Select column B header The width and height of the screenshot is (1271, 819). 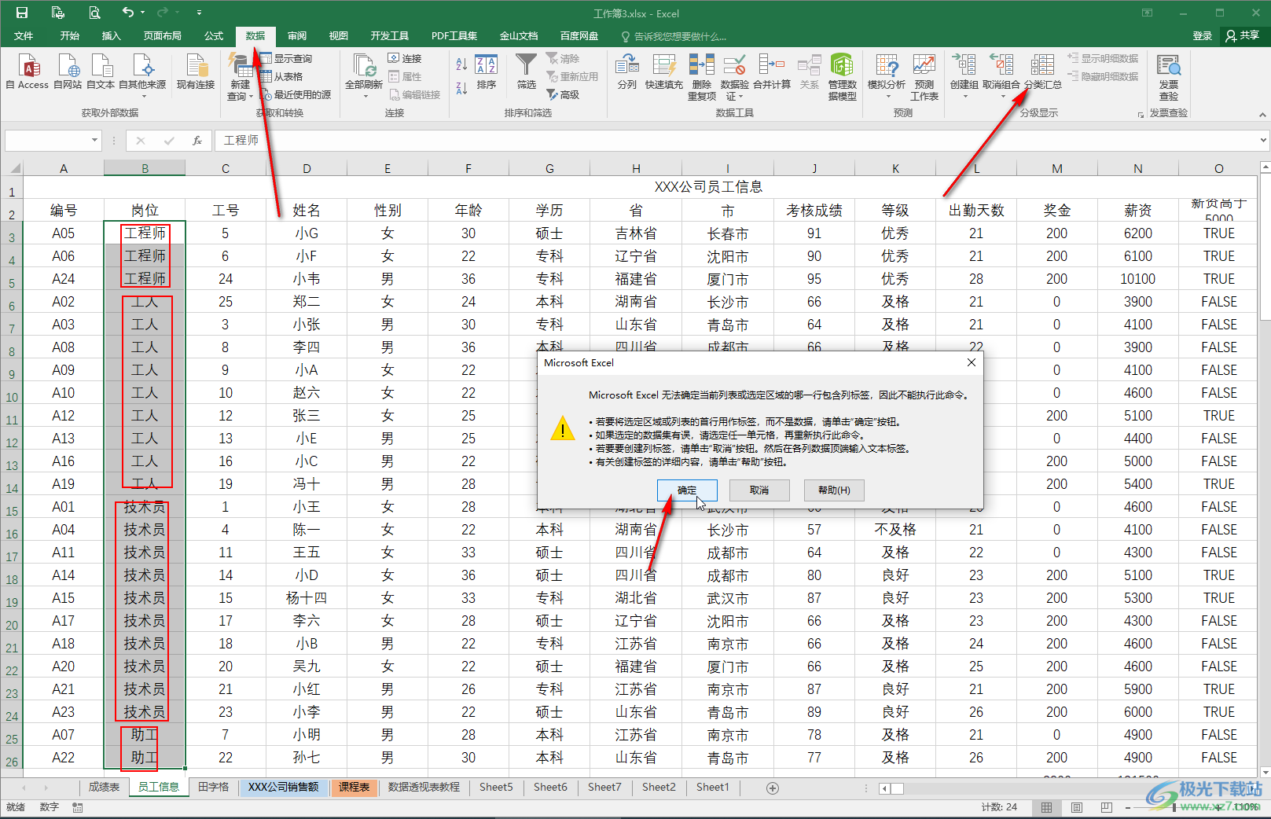click(x=145, y=168)
